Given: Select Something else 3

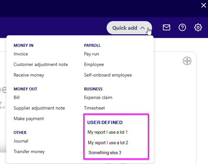Looking at the screenshot, I should 105,153.
